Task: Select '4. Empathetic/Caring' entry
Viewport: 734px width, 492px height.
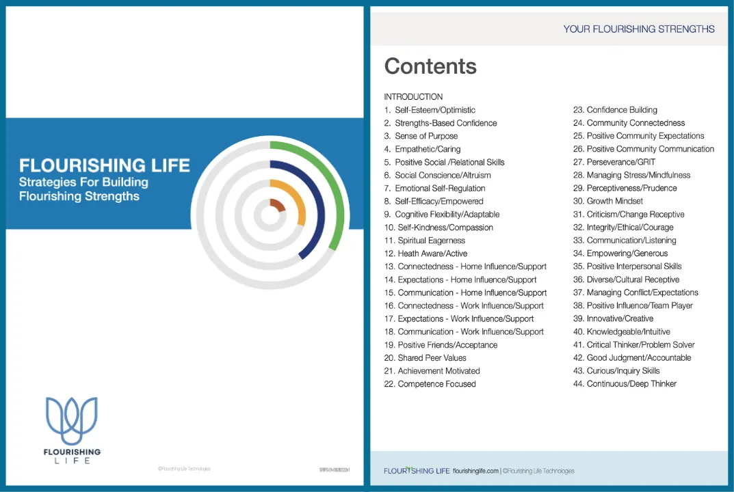Action: tap(422, 149)
